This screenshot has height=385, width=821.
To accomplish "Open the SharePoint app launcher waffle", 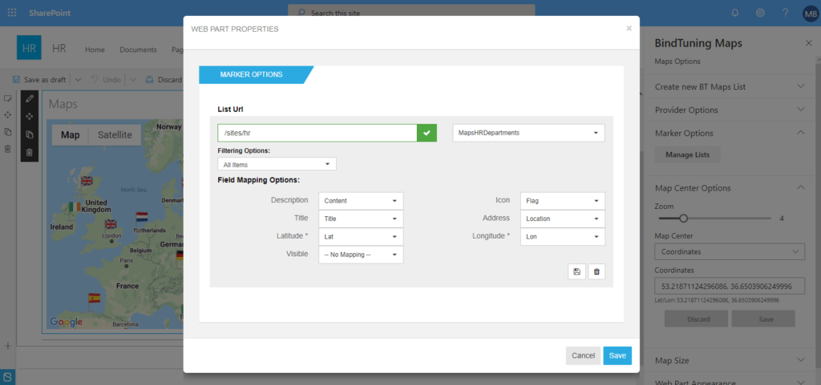I will (x=11, y=13).
